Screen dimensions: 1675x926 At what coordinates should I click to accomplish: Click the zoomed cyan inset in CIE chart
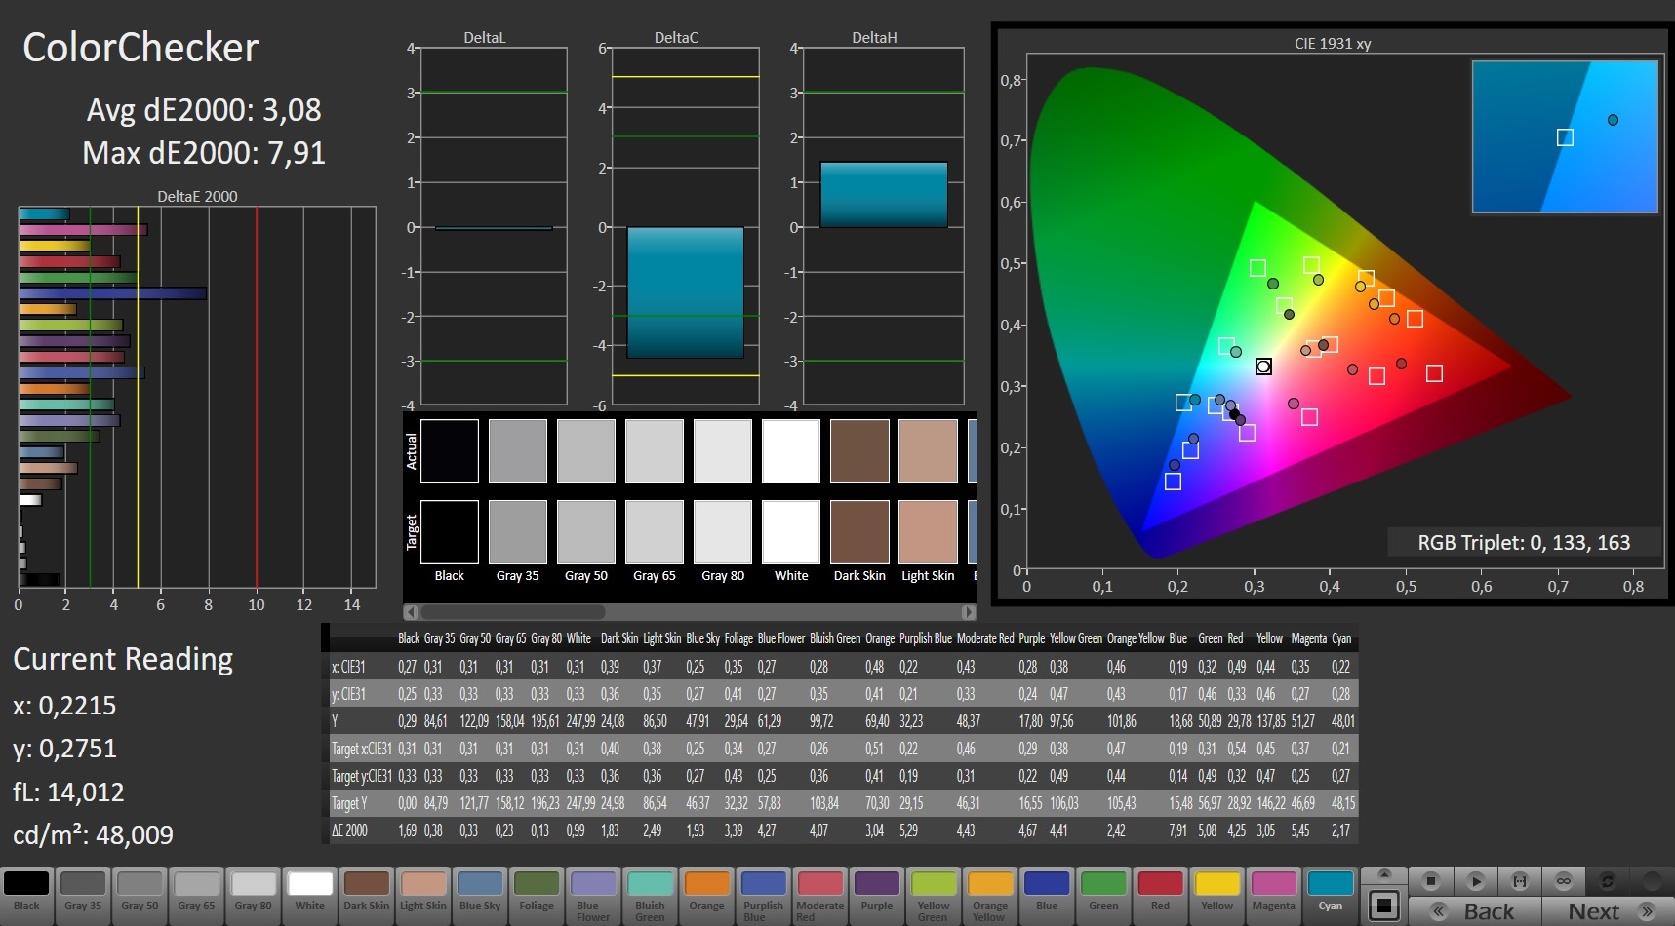pyautogui.click(x=1565, y=136)
